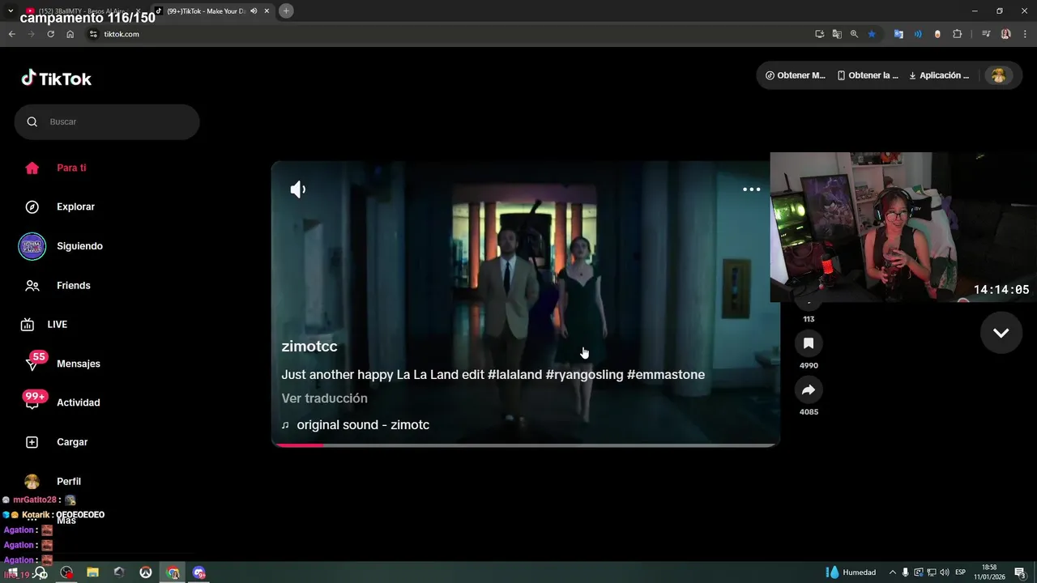
Task: Open File Explorer from taskbar
Action: (92, 572)
